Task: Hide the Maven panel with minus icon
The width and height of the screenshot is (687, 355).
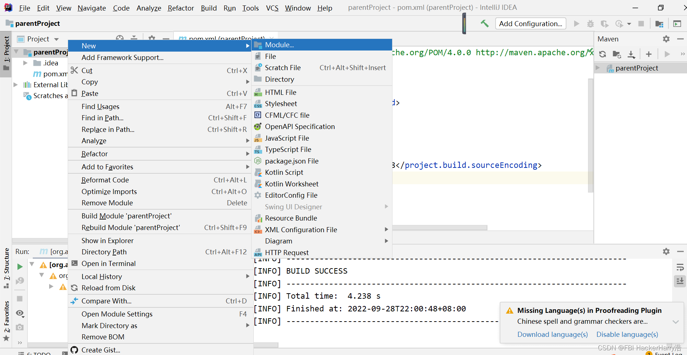Action: 680,39
